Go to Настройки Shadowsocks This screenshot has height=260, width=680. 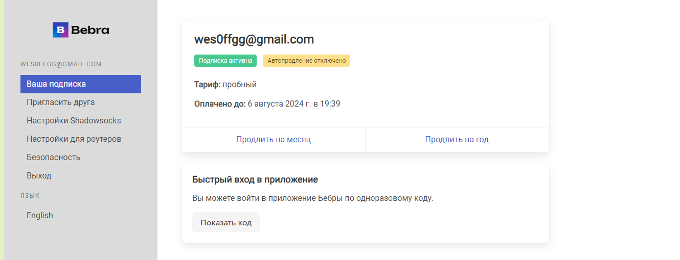pyautogui.click(x=81, y=121)
